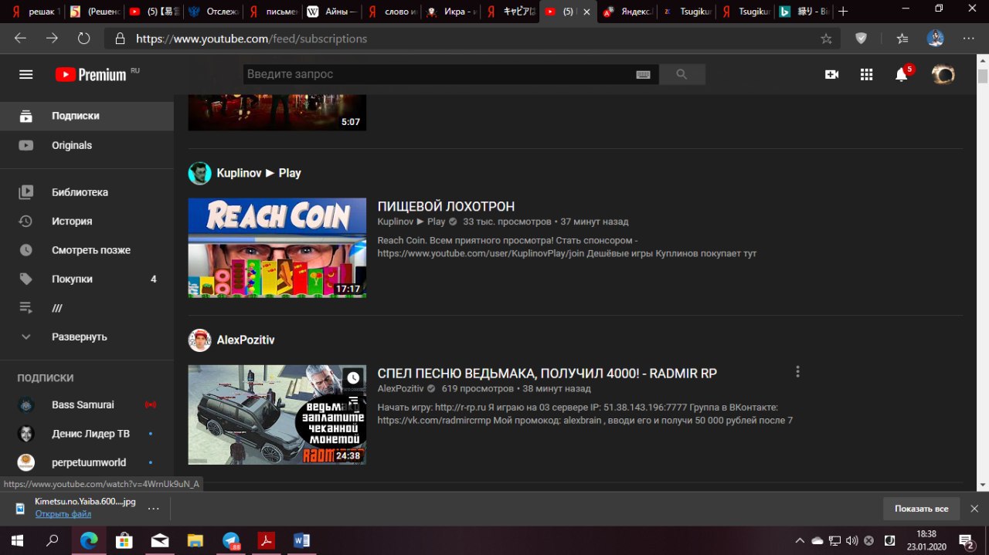Add page to favorites with star icon
The height and width of the screenshot is (555, 989).
826,38
